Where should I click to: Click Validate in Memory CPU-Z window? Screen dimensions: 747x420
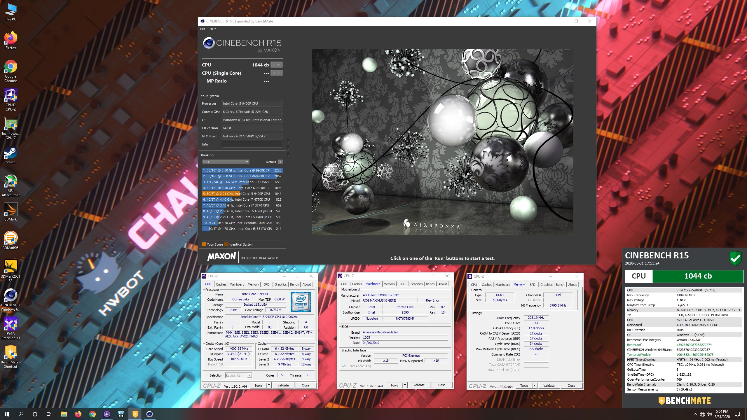pos(549,386)
